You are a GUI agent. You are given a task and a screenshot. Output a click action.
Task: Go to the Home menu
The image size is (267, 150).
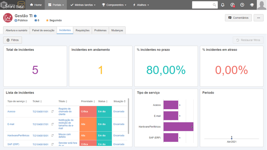tap(36, 5)
